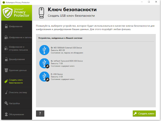Minimize the Ashampoo Privacy Protector window
Screen dimensions: 161x121
click(142, 2)
